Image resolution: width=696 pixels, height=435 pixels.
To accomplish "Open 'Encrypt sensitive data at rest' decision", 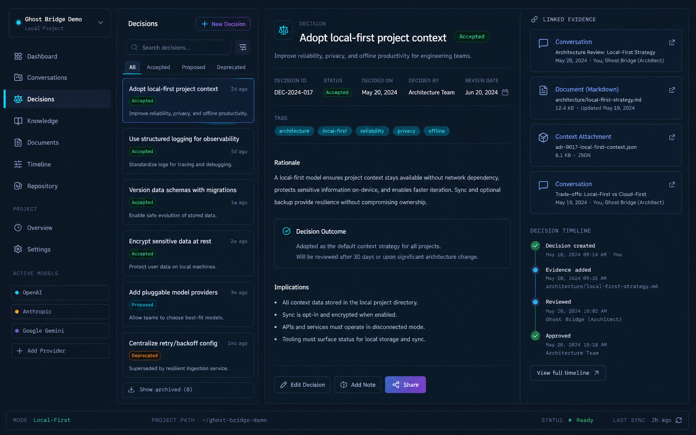I will click(x=188, y=253).
